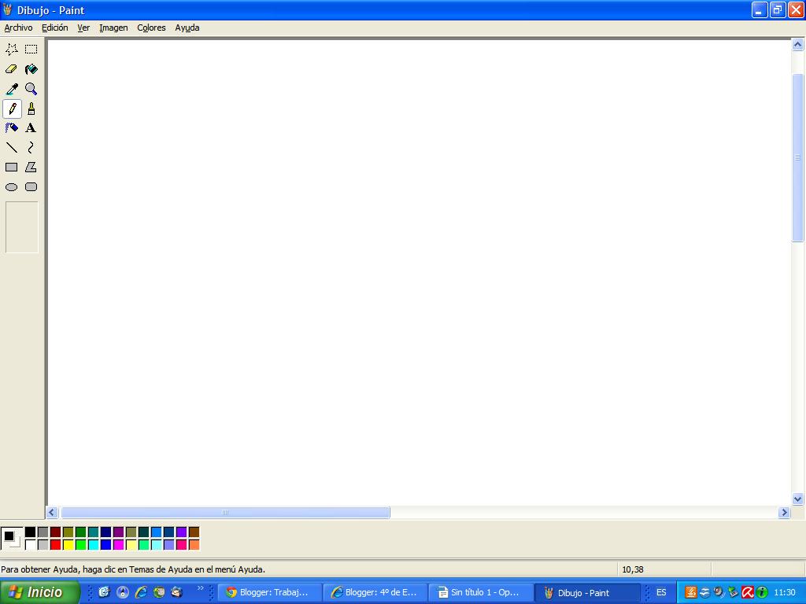Click the Dibujo - Paint taskbar button

pyautogui.click(x=587, y=593)
